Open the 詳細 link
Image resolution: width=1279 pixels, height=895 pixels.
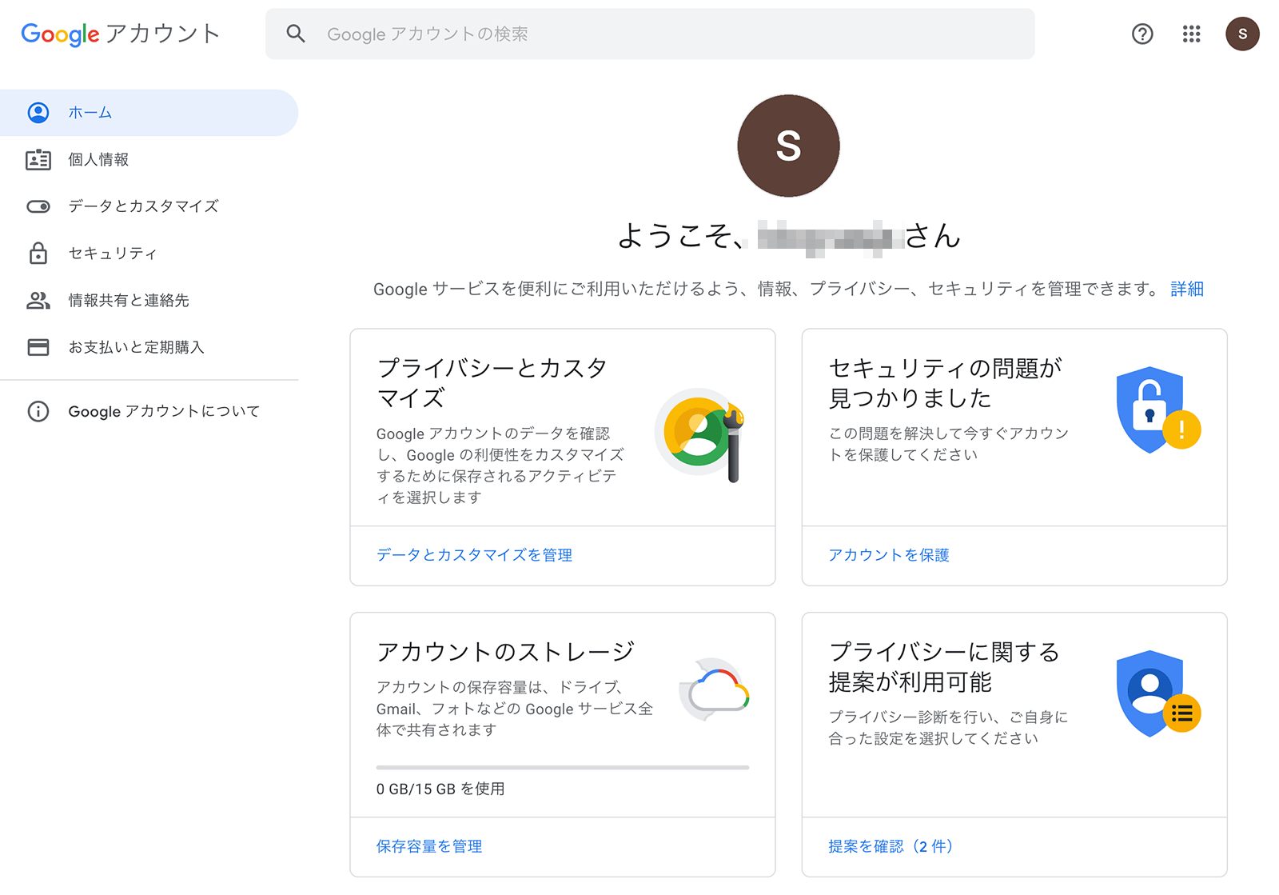[x=1187, y=289]
